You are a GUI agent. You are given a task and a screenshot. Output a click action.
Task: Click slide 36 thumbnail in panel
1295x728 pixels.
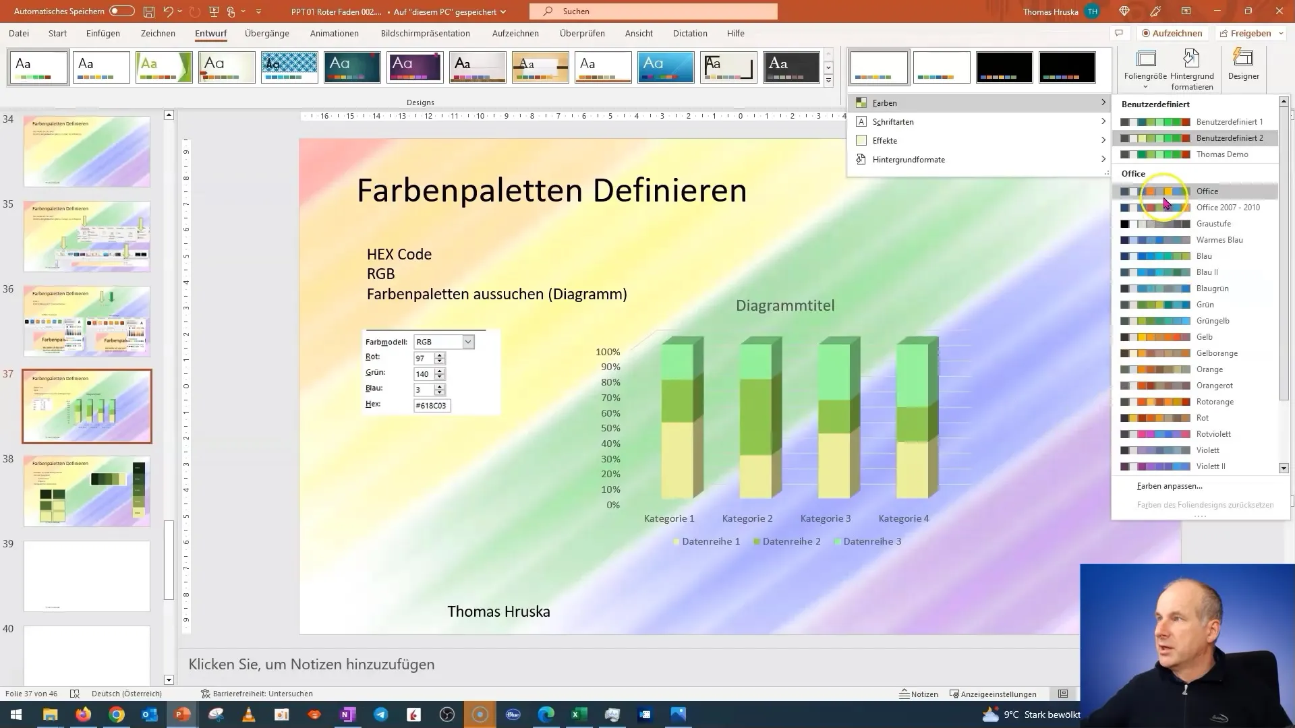86,320
